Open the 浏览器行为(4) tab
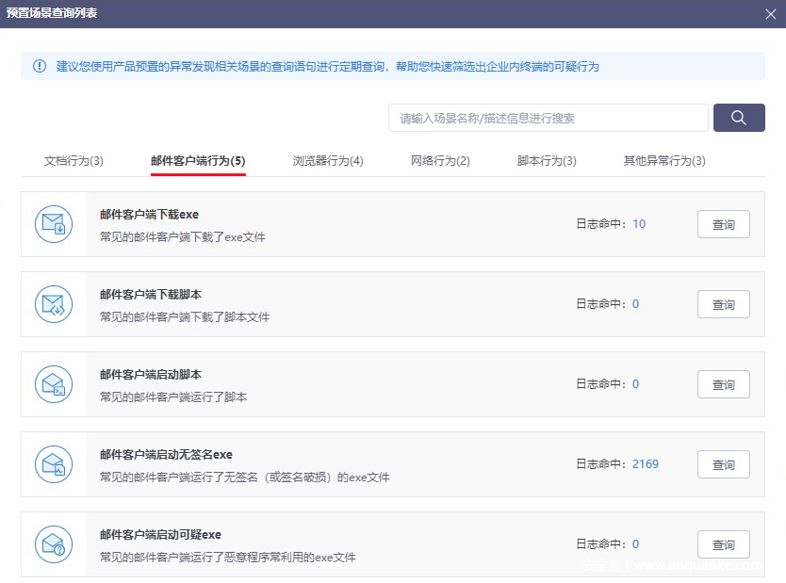 click(328, 161)
